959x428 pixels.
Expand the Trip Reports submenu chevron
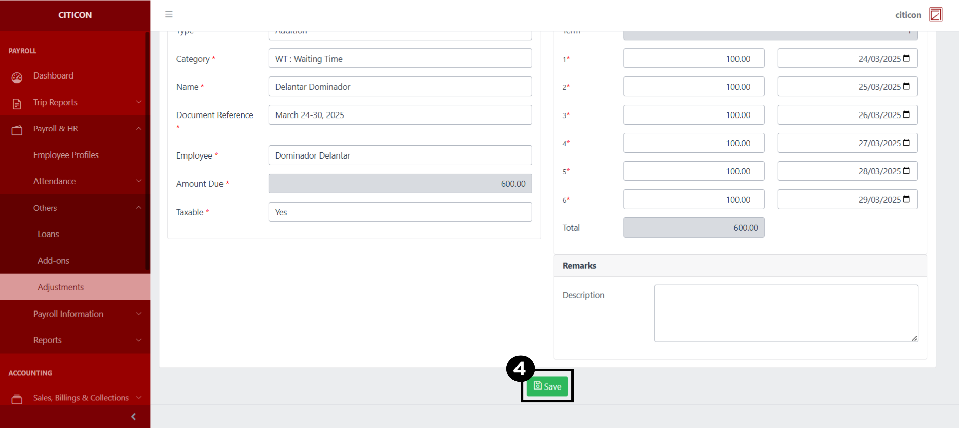[x=138, y=102]
